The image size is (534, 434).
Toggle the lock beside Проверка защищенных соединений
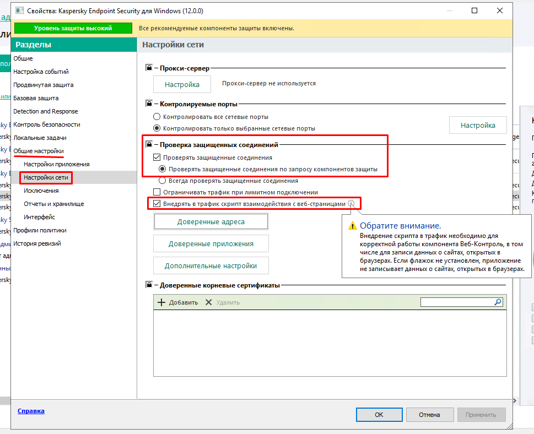[x=149, y=144]
